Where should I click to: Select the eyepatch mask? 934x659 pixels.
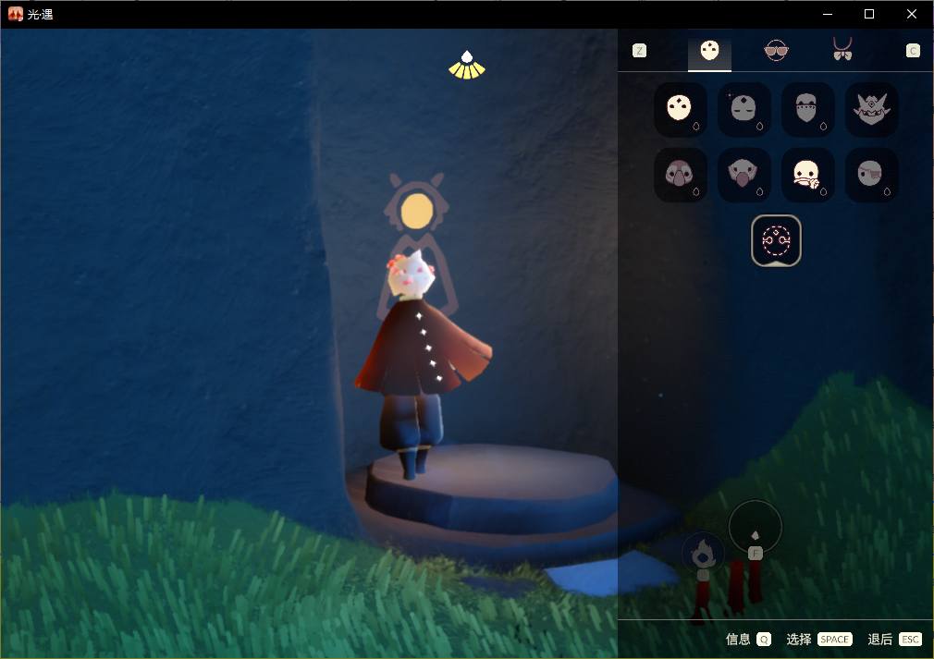[871, 175]
